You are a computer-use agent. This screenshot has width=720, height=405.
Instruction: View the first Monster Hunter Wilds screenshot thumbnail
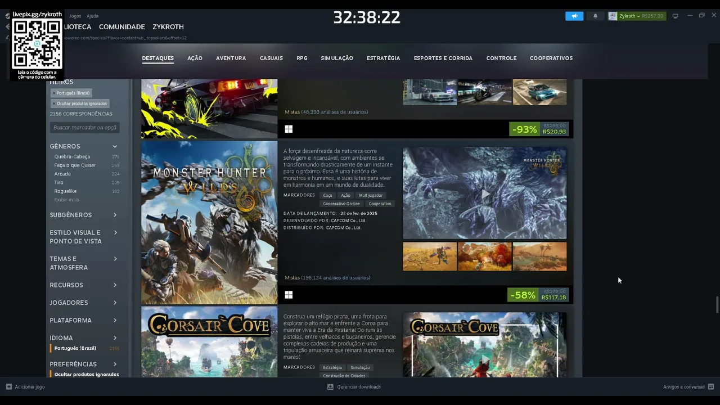[x=430, y=256]
